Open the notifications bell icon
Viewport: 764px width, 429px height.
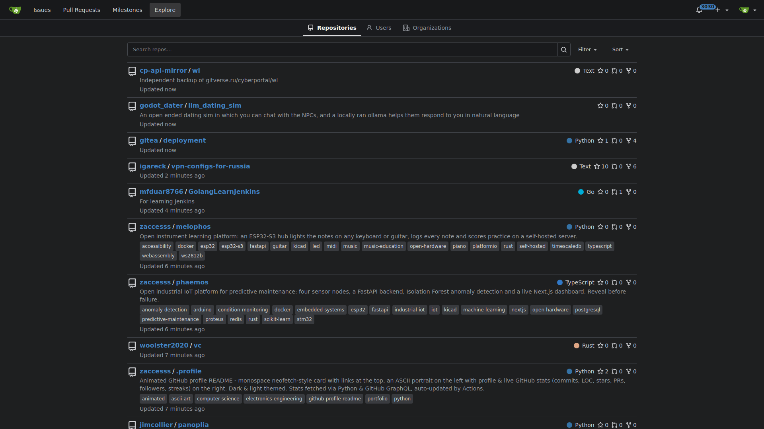click(x=699, y=10)
